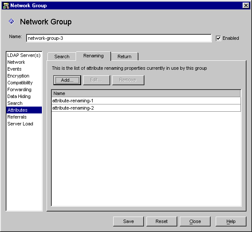The width and height of the screenshot is (252, 232).
Task: Click the Name column header
Action: 146,93
